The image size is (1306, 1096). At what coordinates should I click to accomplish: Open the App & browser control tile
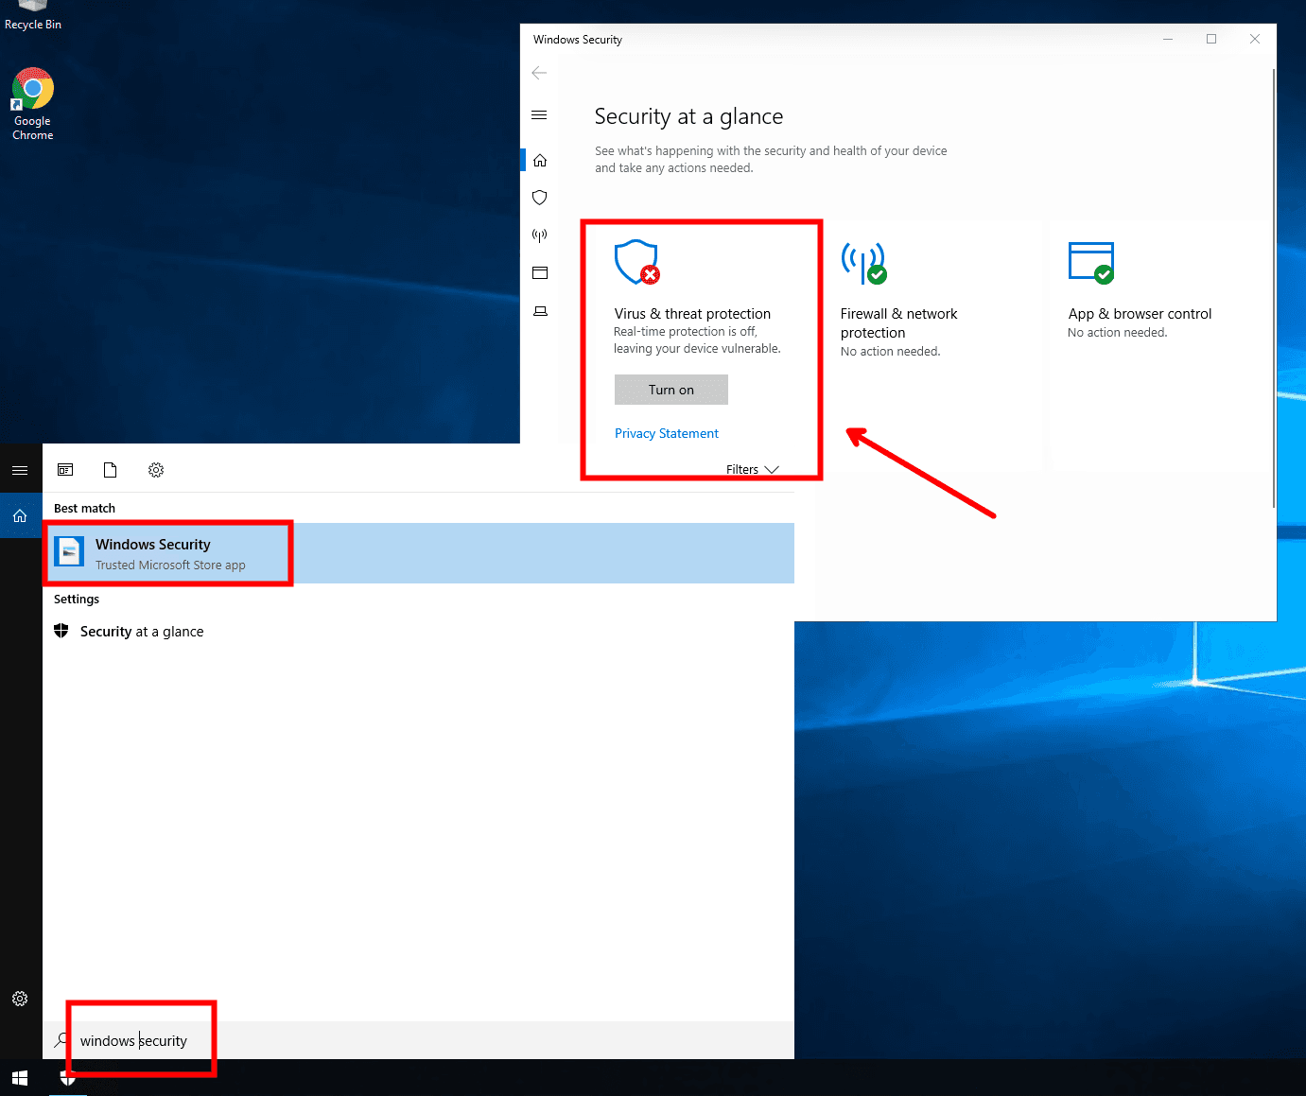(x=1139, y=314)
